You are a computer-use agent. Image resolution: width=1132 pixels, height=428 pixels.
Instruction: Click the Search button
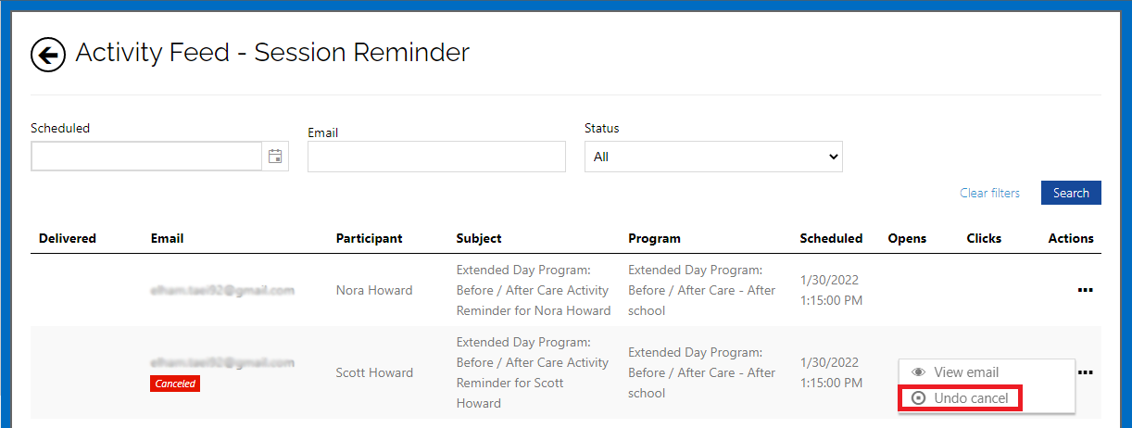[1071, 193]
